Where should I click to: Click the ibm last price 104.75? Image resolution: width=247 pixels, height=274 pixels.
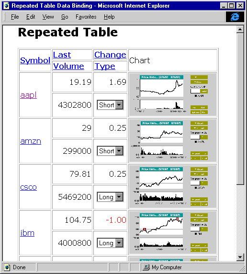78,220
